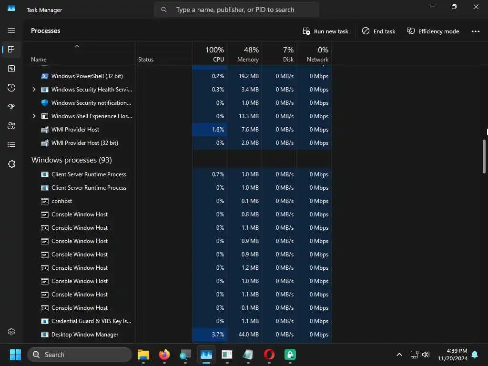
Task: Click the End task button
Action: point(378,31)
